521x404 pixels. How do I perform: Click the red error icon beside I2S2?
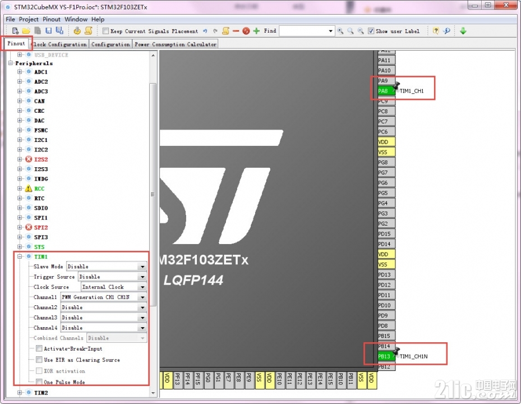pos(29,159)
